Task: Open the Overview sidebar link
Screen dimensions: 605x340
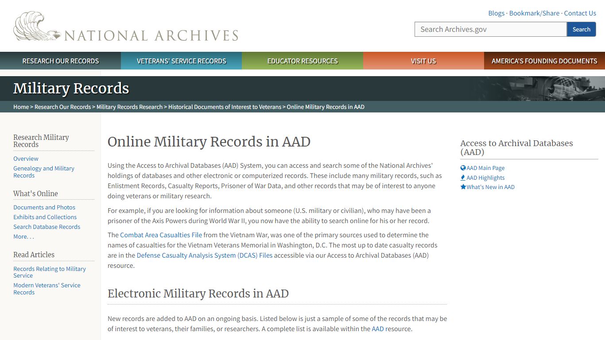Action: point(26,158)
